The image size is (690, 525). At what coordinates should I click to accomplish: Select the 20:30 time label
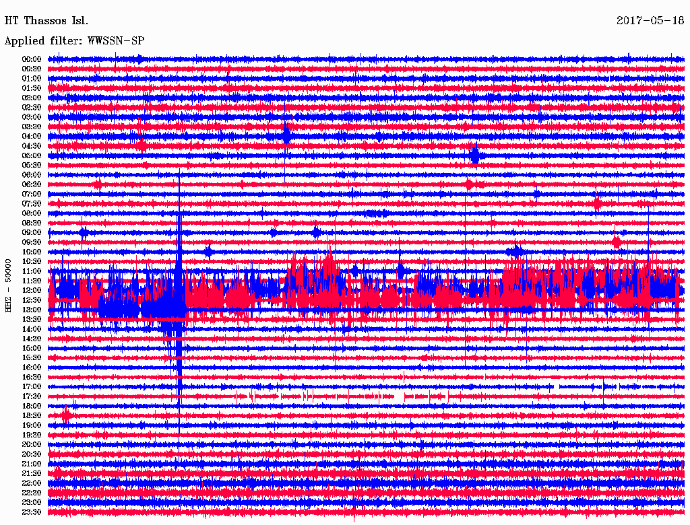coord(32,454)
